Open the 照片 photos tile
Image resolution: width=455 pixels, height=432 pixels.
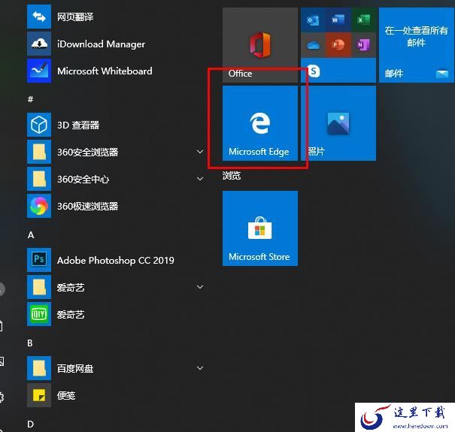tap(338, 123)
